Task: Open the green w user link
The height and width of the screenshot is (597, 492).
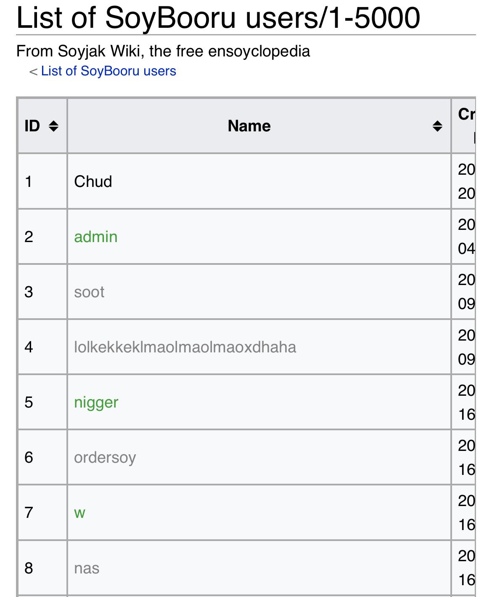Action: click(79, 512)
